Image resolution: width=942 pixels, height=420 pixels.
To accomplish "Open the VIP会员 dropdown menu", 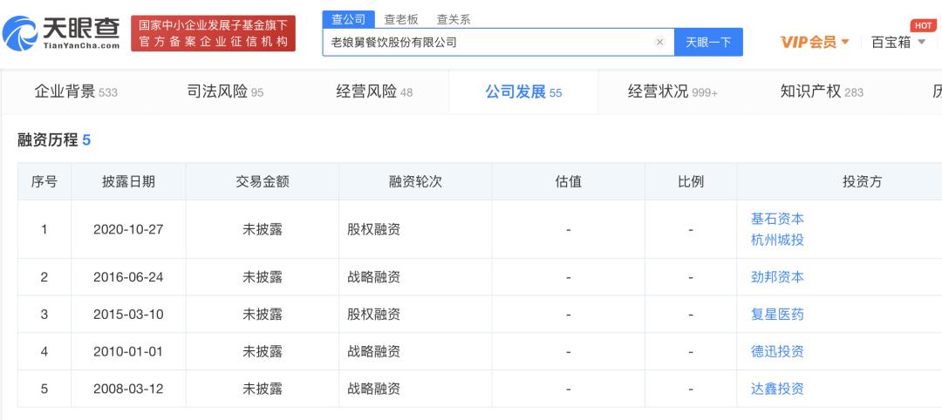I will click(x=815, y=42).
